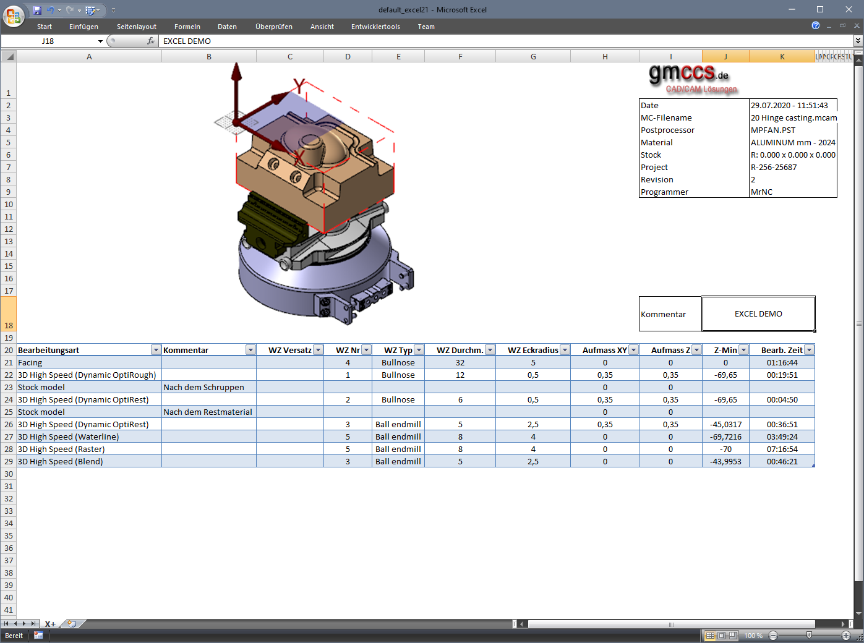
Task: Open the WZ Eckradius filter dropdown
Action: tap(565, 350)
